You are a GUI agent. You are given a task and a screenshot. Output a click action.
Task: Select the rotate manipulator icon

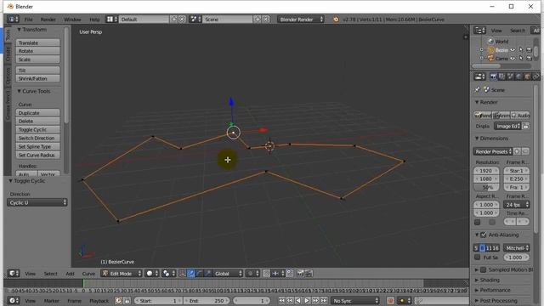pos(199,274)
